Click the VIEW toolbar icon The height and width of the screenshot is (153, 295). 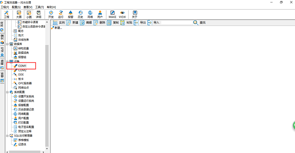click(122, 14)
